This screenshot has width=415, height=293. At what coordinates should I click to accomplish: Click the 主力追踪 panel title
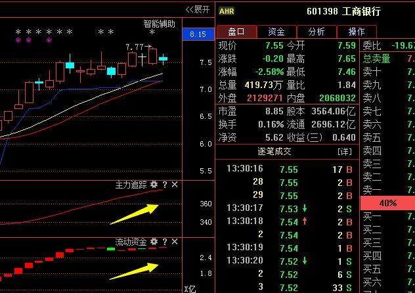coord(131,185)
